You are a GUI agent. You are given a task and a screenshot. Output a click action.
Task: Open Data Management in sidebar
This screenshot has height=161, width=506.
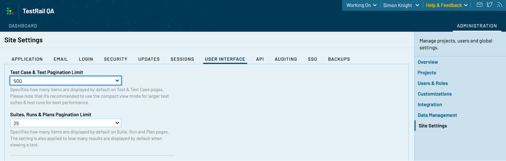437,115
